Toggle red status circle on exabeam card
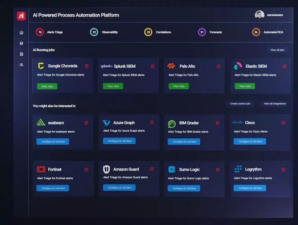Screen dimensions: 298x225 [87, 123]
